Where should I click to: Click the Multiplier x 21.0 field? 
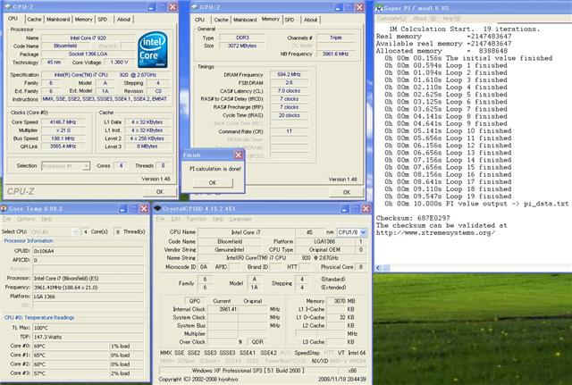tap(63, 130)
